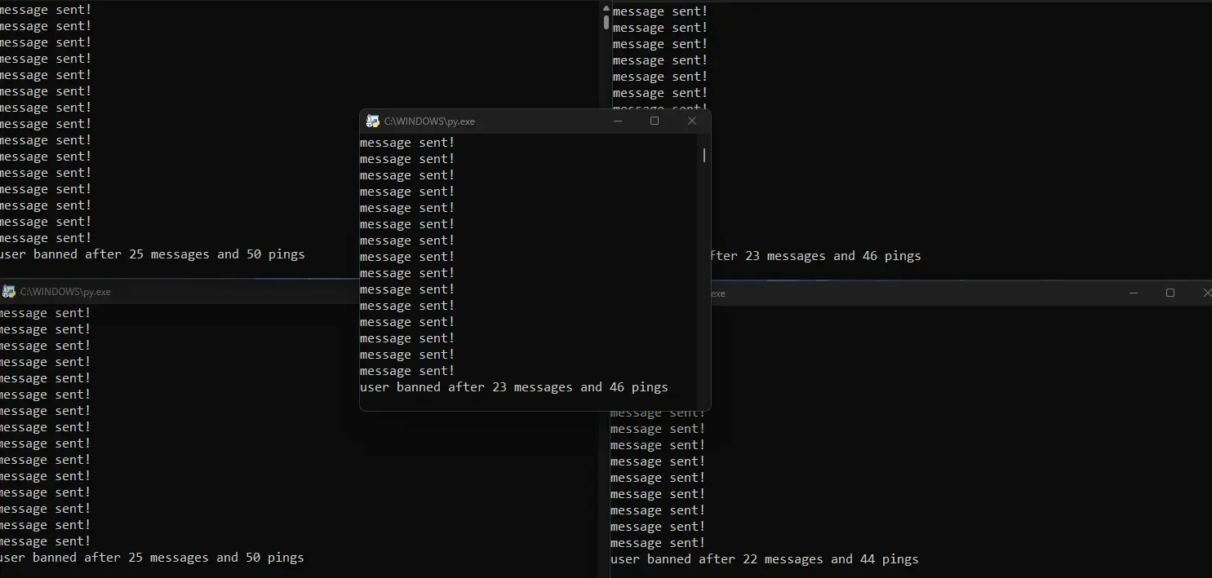The width and height of the screenshot is (1212, 578).
Task: Click the scroll-up arrow of the top-left console
Action: 606,7
